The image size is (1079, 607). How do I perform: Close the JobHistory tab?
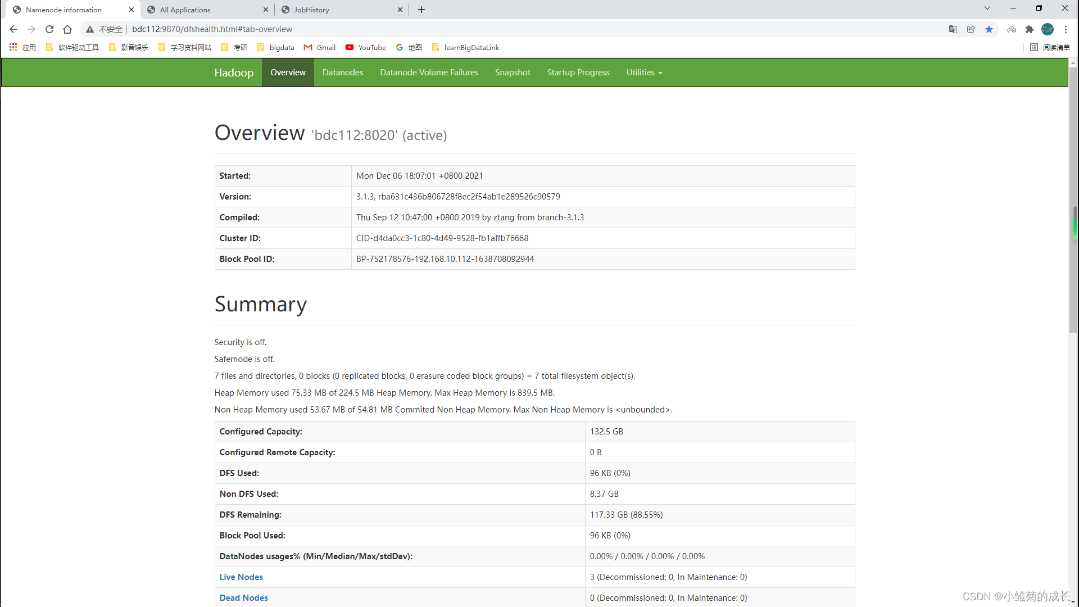click(400, 10)
